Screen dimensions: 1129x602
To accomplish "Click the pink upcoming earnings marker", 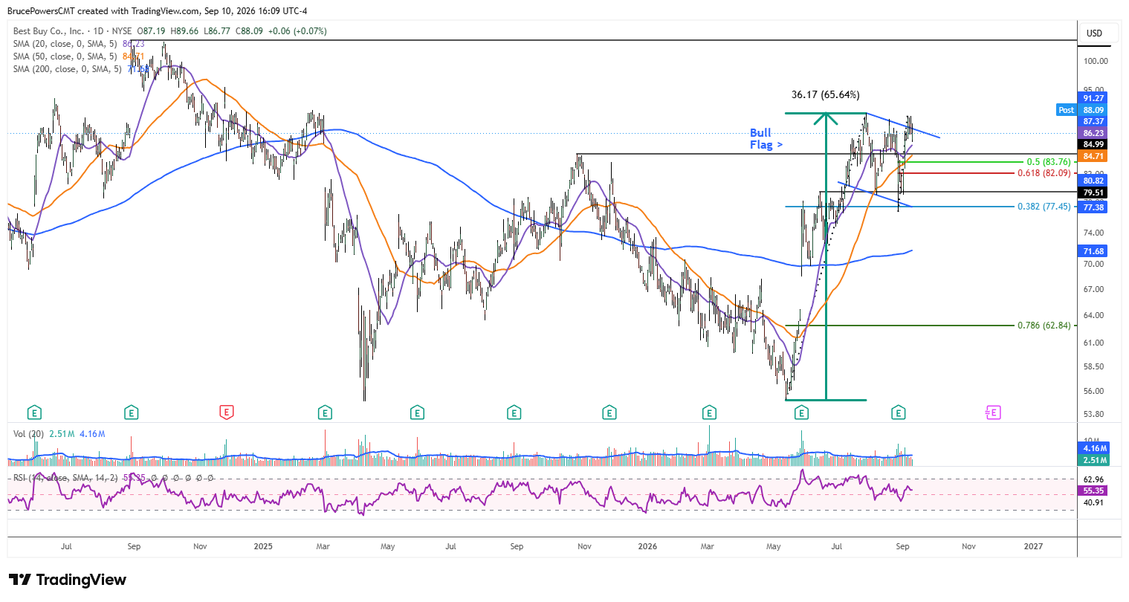I will coord(992,412).
